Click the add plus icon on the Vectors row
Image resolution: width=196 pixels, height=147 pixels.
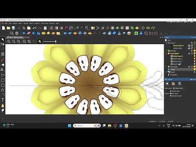(192, 43)
